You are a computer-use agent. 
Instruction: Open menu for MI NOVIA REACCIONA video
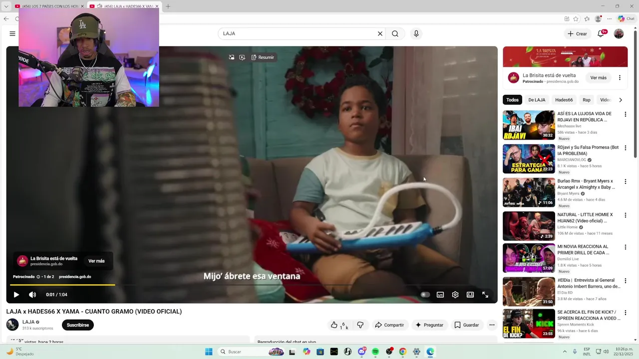(x=625, y=247)
